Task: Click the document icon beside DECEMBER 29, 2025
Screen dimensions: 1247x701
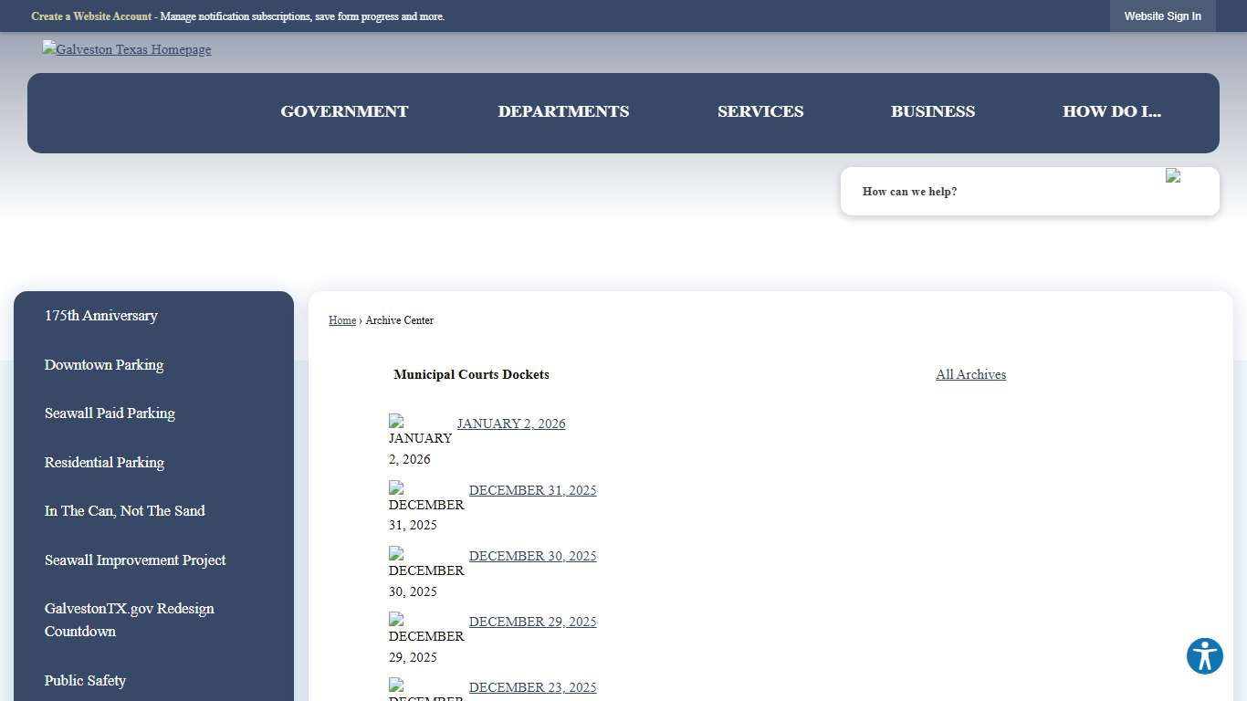Action: point(396,623)
